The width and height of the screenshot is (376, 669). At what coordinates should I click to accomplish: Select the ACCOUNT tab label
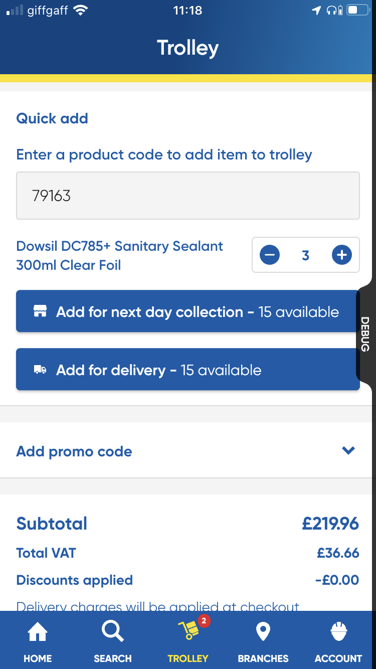(x=338, y=658)
